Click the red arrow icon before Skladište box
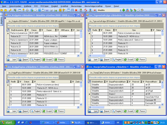 click(95, 10)
